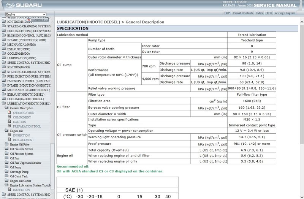Open SPECIFICATION page in tree
Image resolution: width=304 pixels, height=199 pixels.
click(24, 113)
